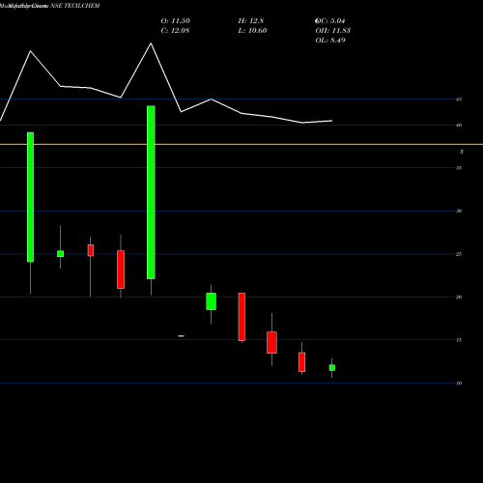The width and height of the screenshot is (483, 483).
Task: Click the NSE TECILCHEM chart title
Action: coord(75,6)
